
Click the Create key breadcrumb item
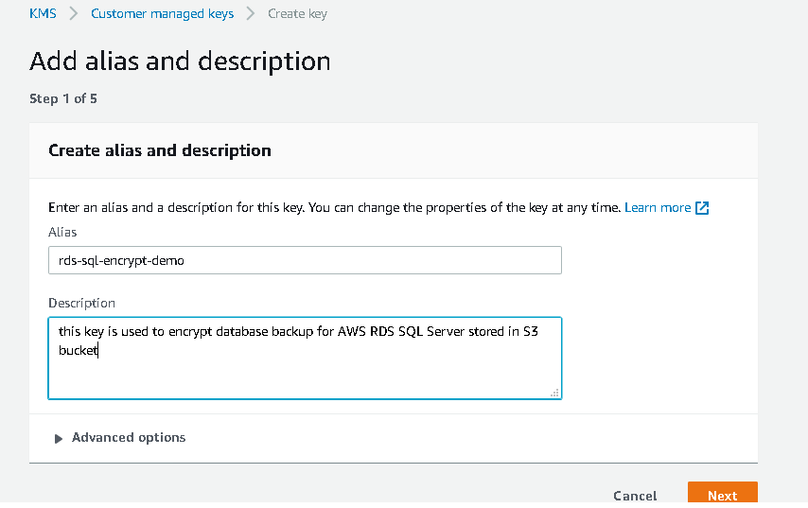tap(297, 14)
